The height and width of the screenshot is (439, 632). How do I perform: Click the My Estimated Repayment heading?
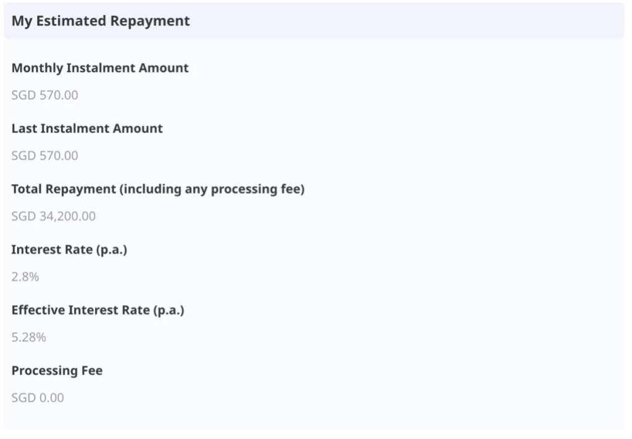101,21
